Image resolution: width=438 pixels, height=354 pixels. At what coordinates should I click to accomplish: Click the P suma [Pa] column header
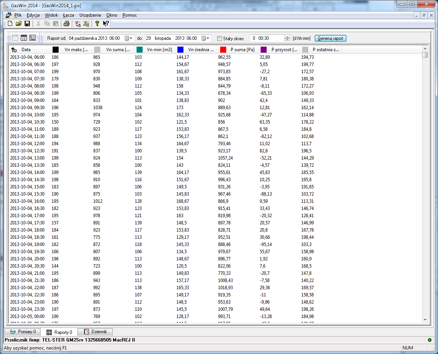[x=238, y=50]
